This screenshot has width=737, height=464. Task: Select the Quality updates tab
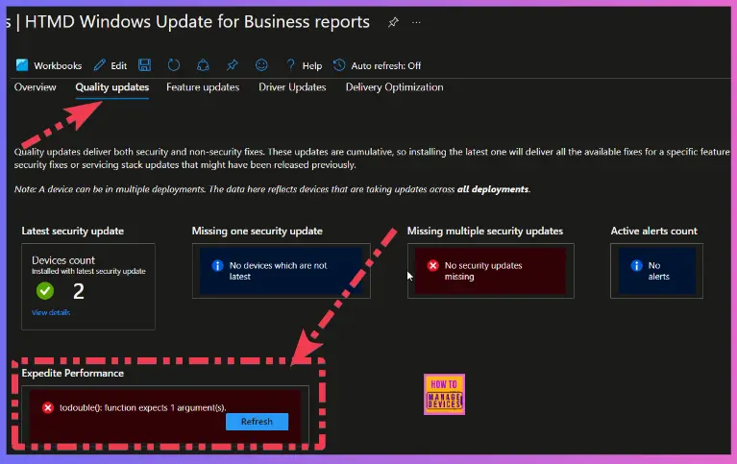point(112,87)
